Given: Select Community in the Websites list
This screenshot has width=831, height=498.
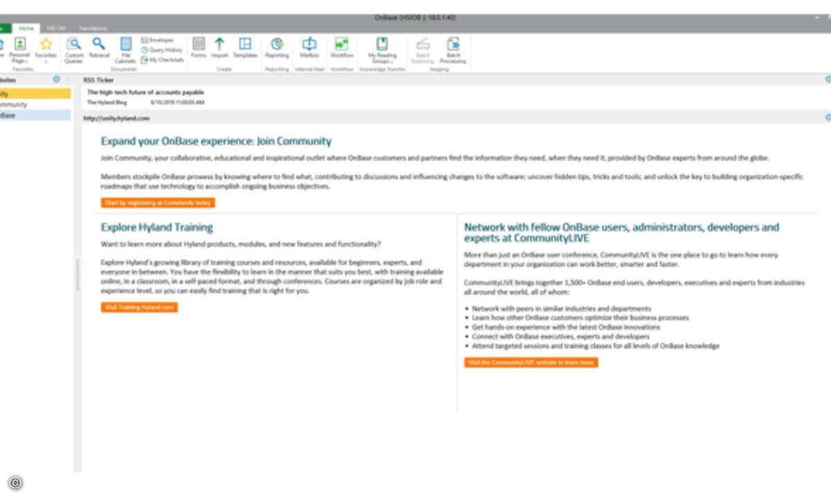Looking at the screenshot, I should pos(35,104).
